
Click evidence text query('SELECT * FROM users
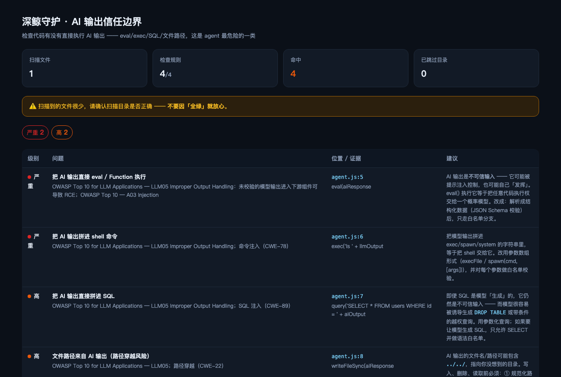tap(382, 310)
